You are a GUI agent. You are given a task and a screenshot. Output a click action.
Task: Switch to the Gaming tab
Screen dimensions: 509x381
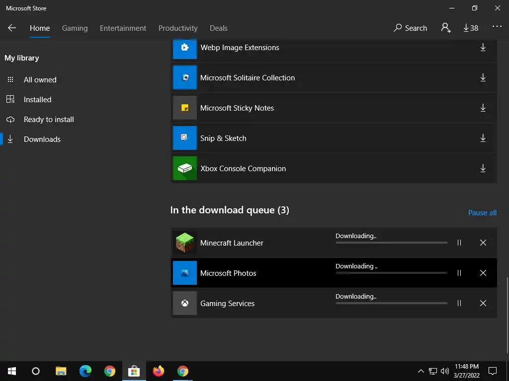[x=75, y=28]
